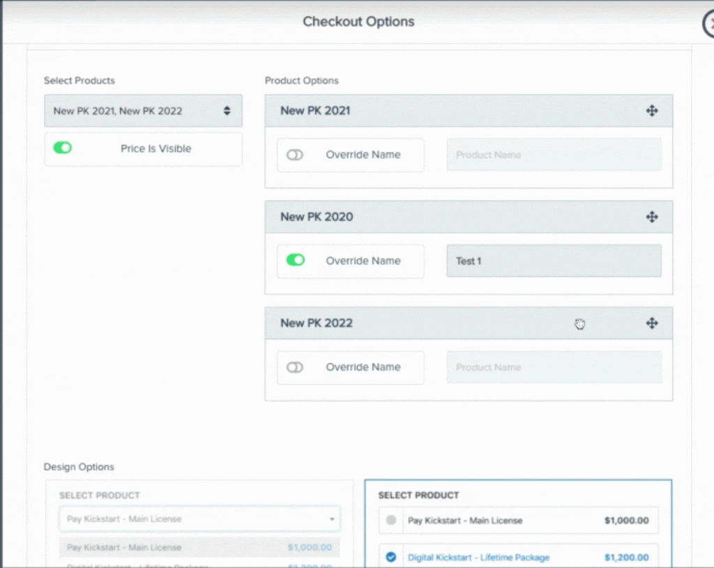Click the move handle icon for New PK 2021

click(652, 111)
